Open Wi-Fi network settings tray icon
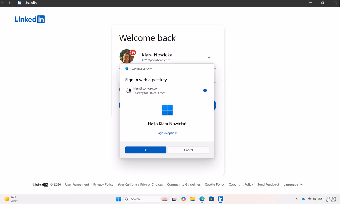340x204 pixels. point(310,199)
